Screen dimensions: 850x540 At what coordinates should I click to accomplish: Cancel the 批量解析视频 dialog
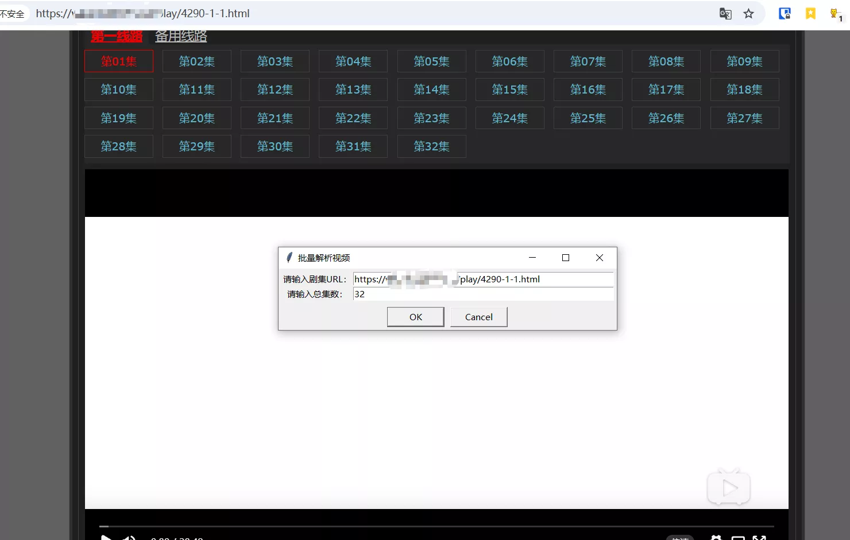[x=479, y=317]
